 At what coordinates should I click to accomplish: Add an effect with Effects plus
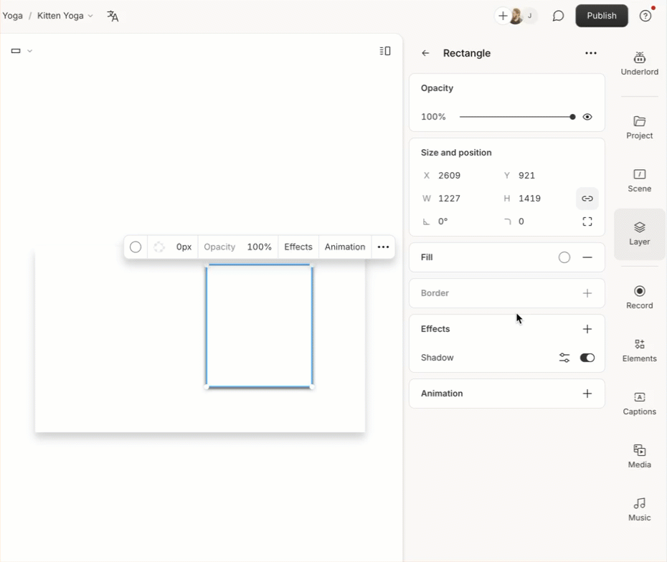(x=587, y=329)
